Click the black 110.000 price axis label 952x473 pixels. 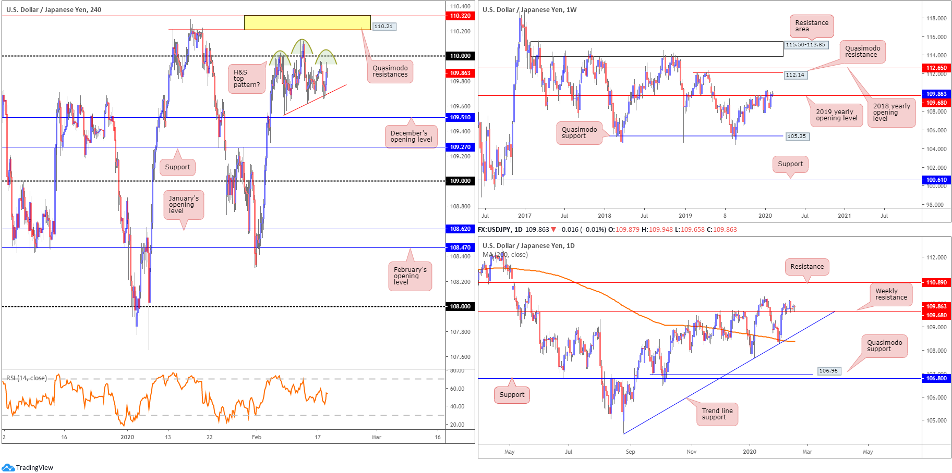click(x=460, y=56)
